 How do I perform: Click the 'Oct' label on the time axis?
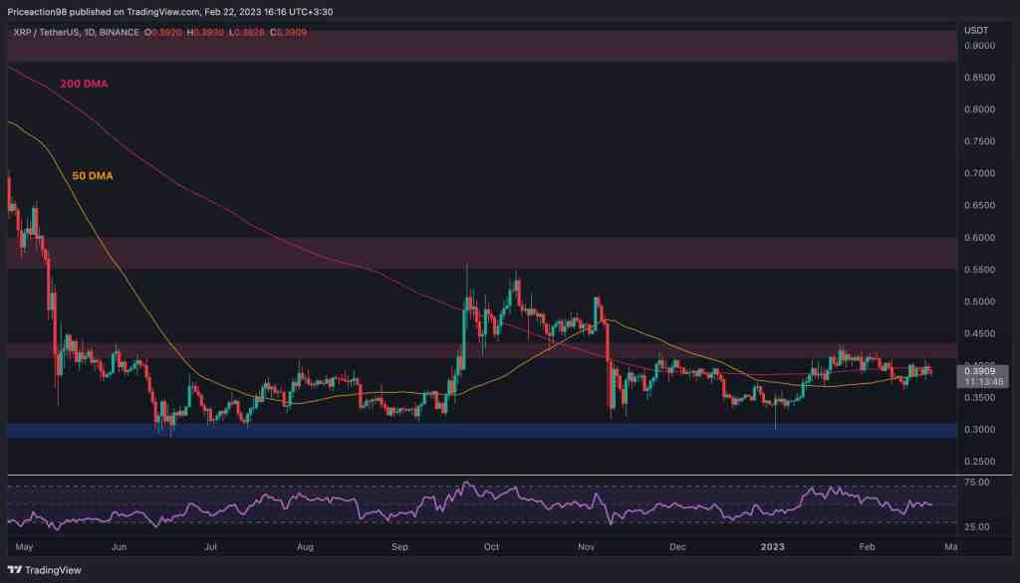click(491, 546)
